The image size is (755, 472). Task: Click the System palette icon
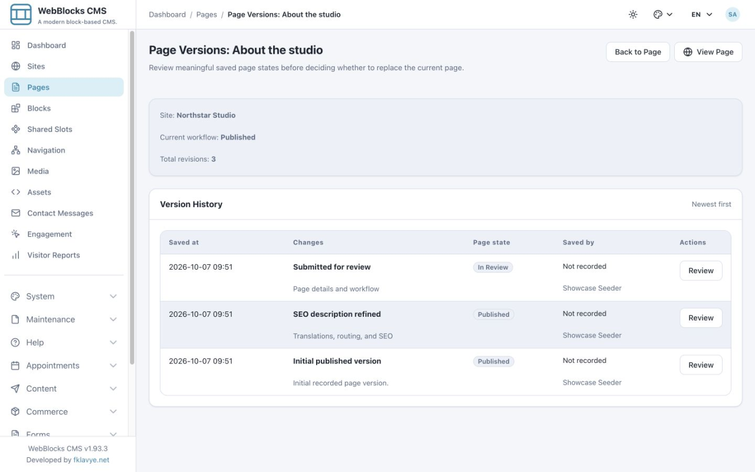[x=15, y=296]
